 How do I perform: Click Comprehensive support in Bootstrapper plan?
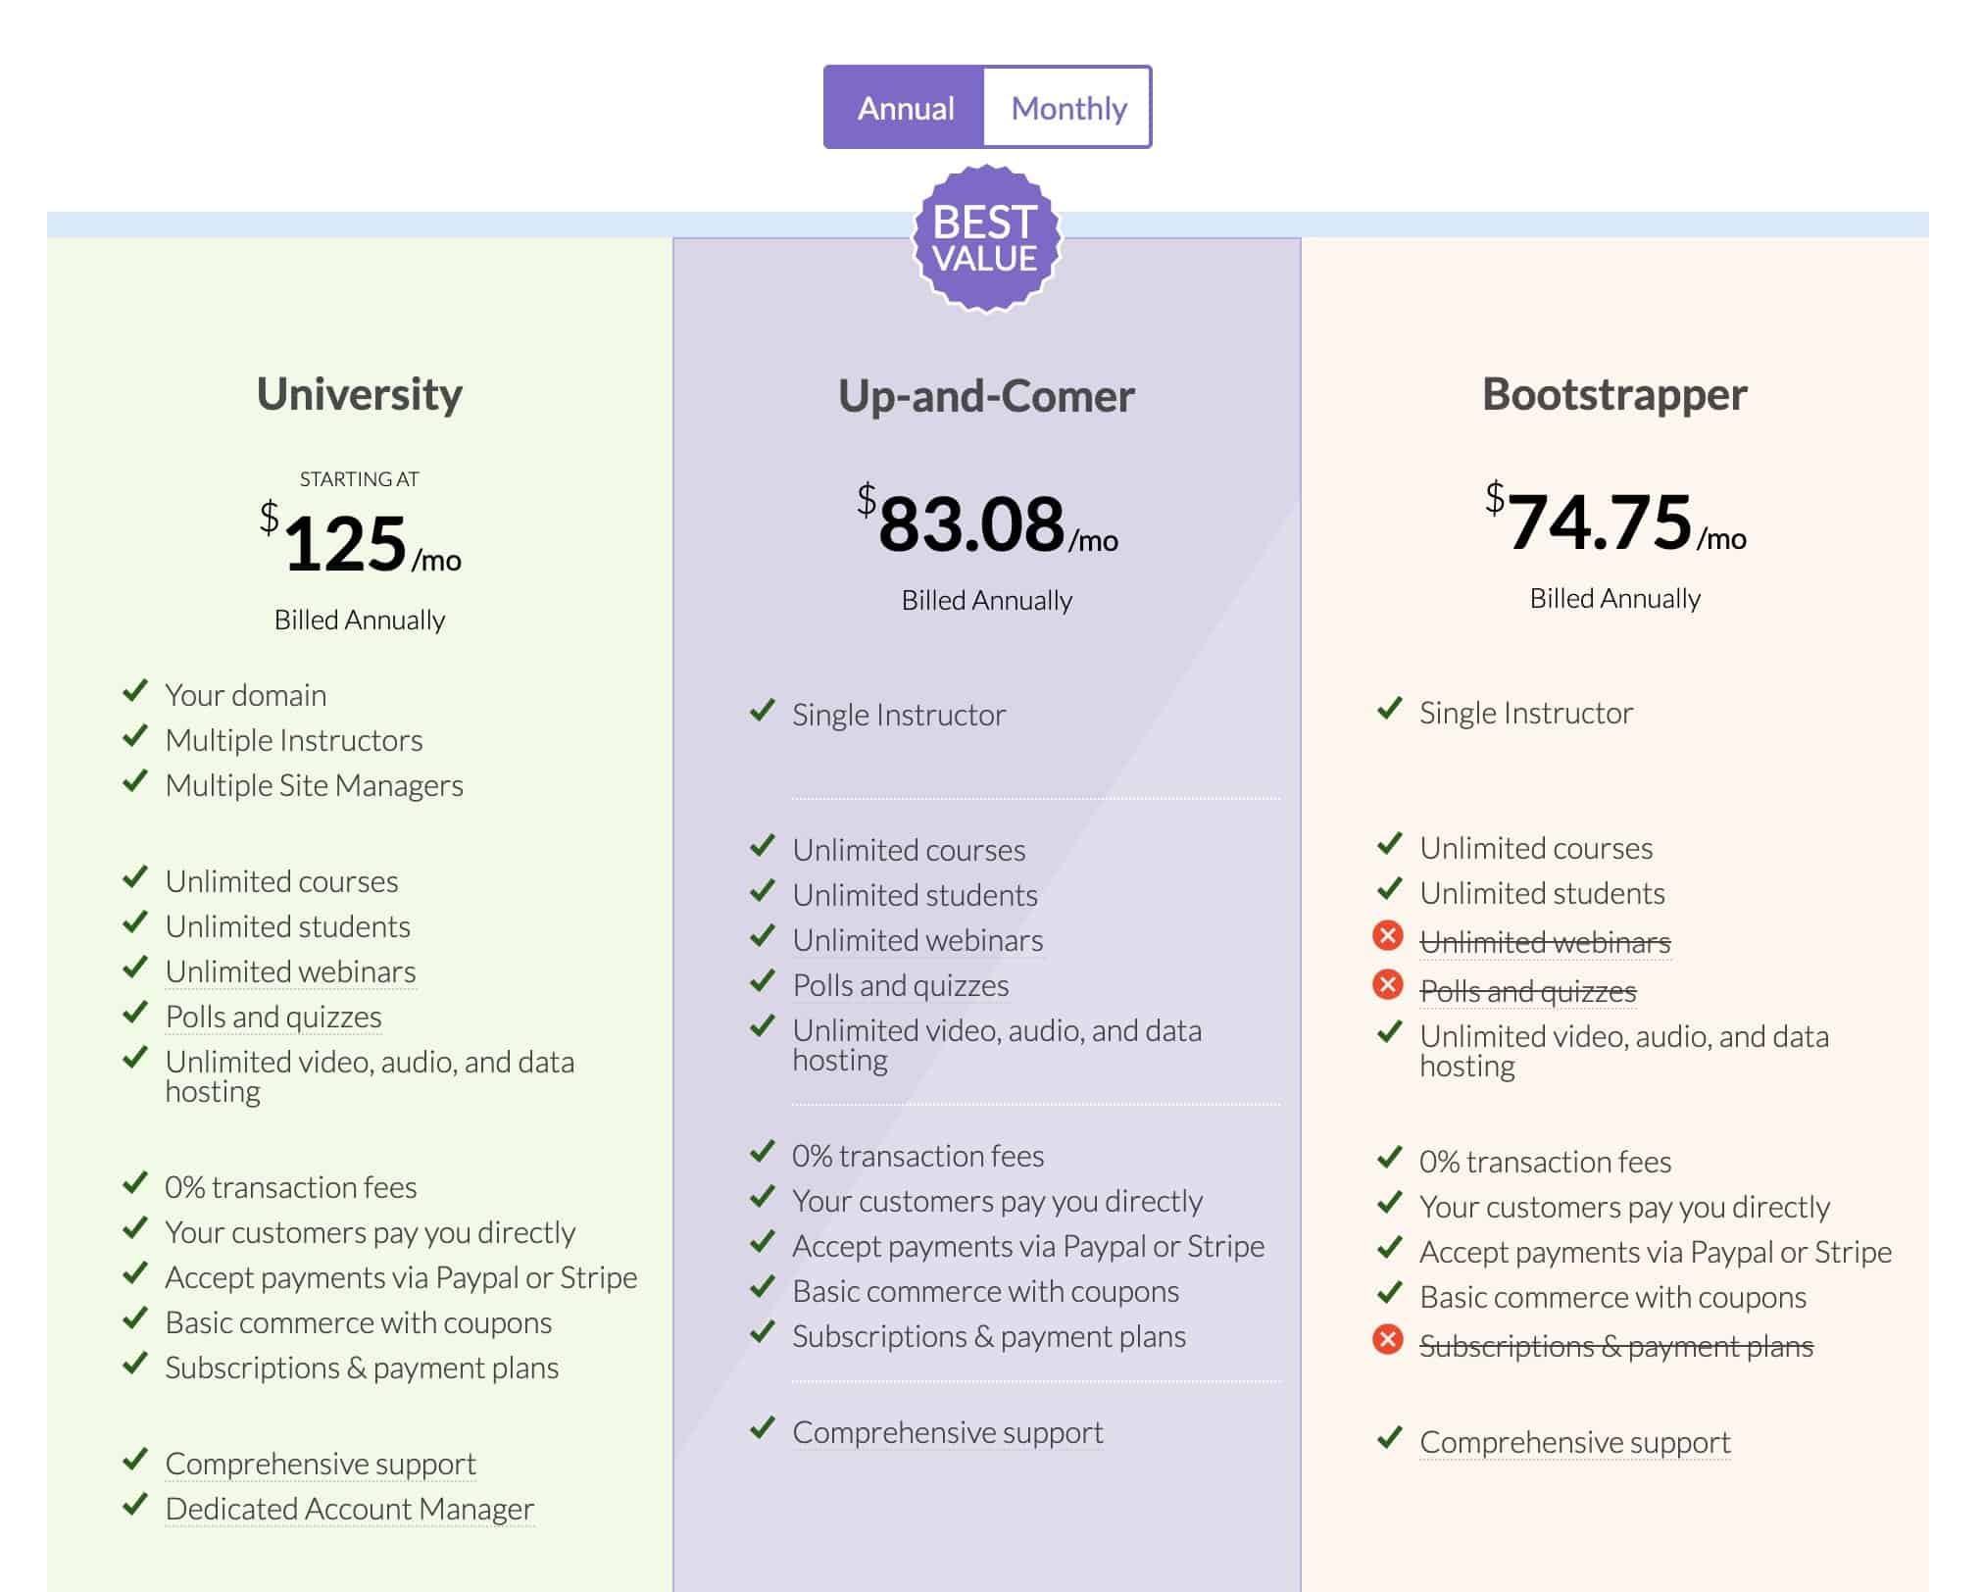(x=1574, y=1442)
